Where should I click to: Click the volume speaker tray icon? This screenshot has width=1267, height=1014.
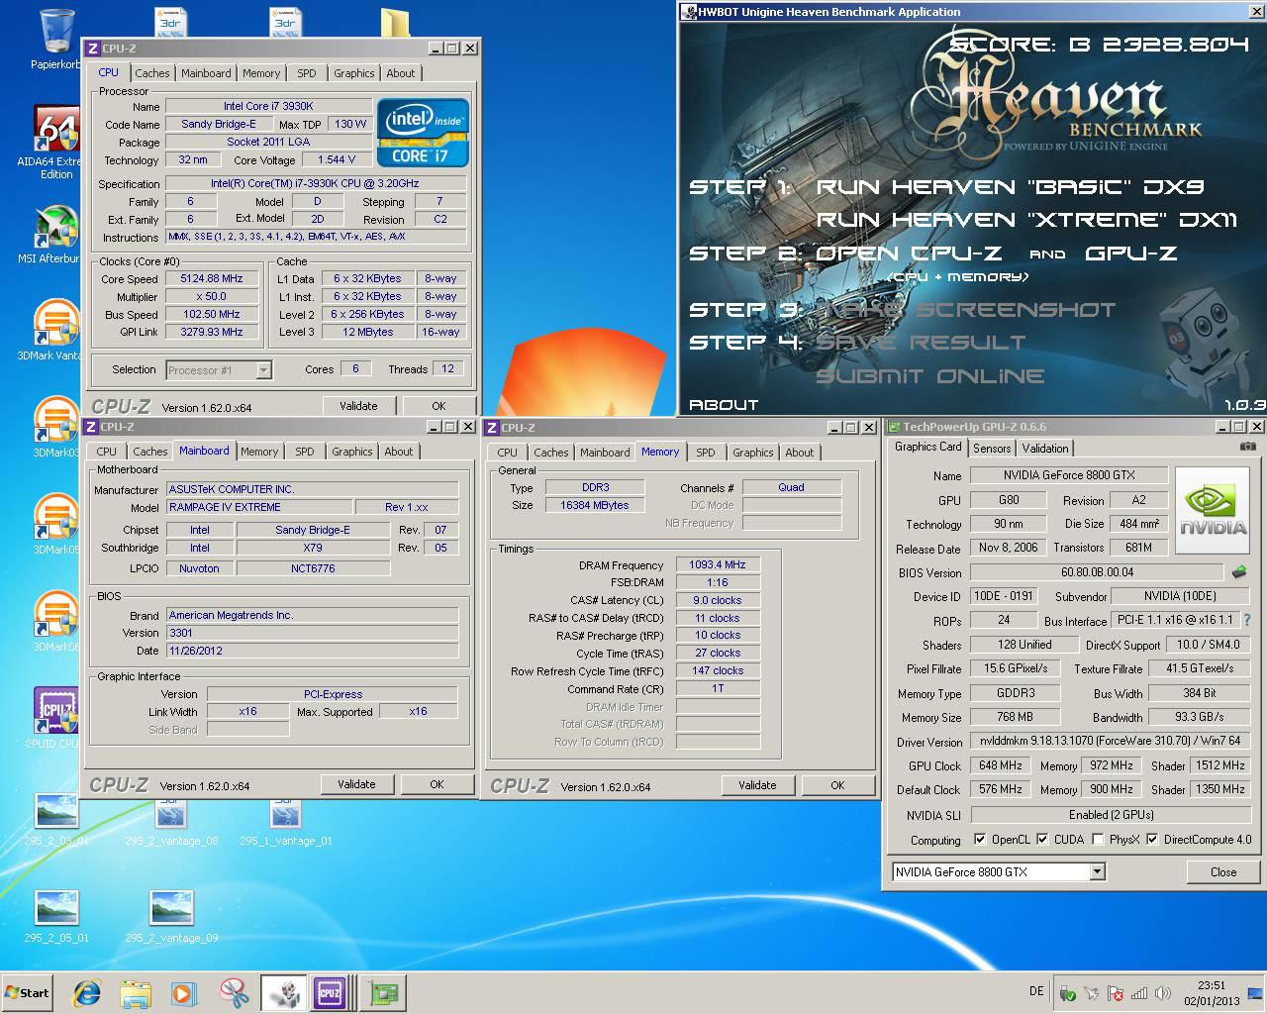1164,993
